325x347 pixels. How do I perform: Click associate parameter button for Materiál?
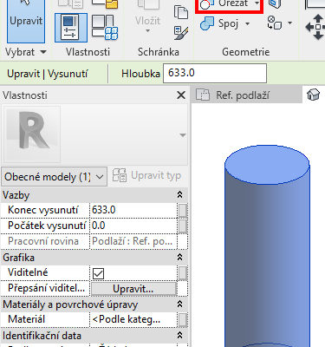point(182,320)
